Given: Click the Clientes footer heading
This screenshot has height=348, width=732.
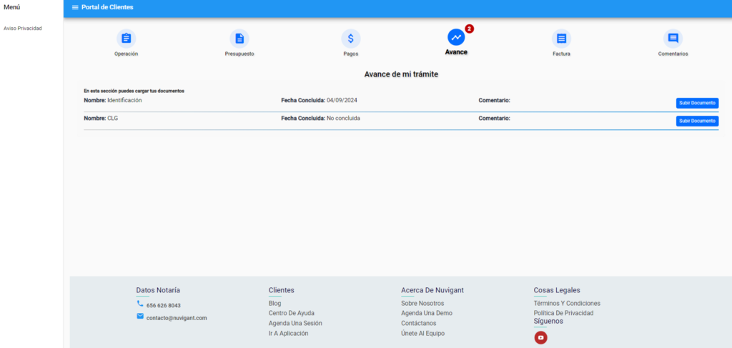Looking at the screenshot, I should tap(282, 290).
